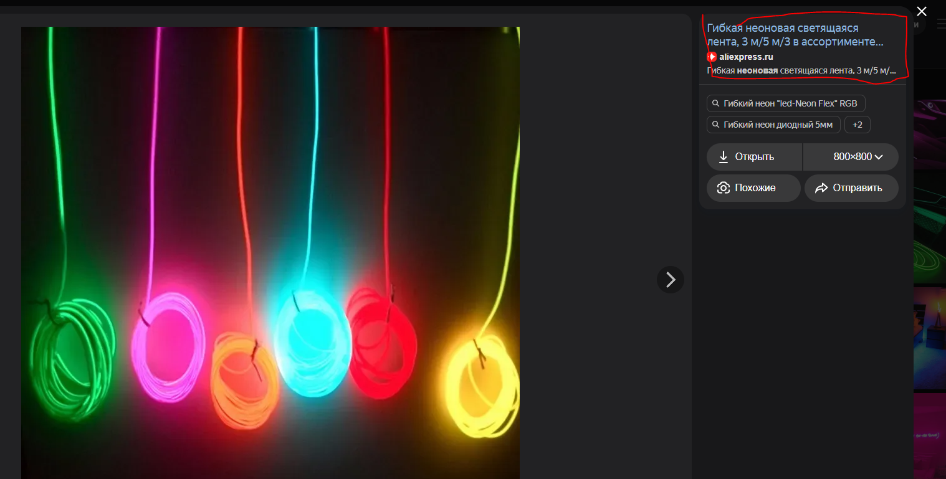946x479 pixels.
Task: Search the tag Гибкий неон "led-Neon Flex" RGB
Action: [786, 103]
